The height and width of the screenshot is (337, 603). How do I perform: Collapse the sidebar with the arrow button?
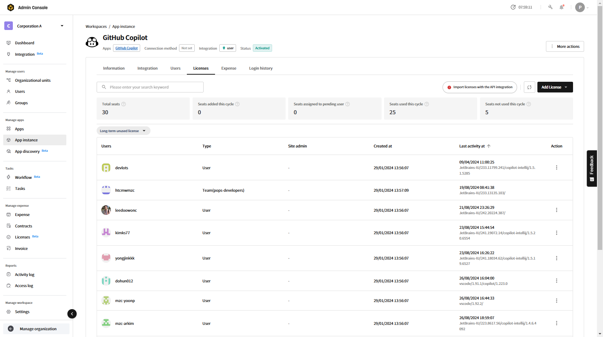point(72,314)
